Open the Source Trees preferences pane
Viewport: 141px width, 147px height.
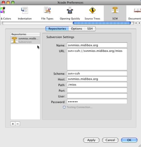pos(92,13)
